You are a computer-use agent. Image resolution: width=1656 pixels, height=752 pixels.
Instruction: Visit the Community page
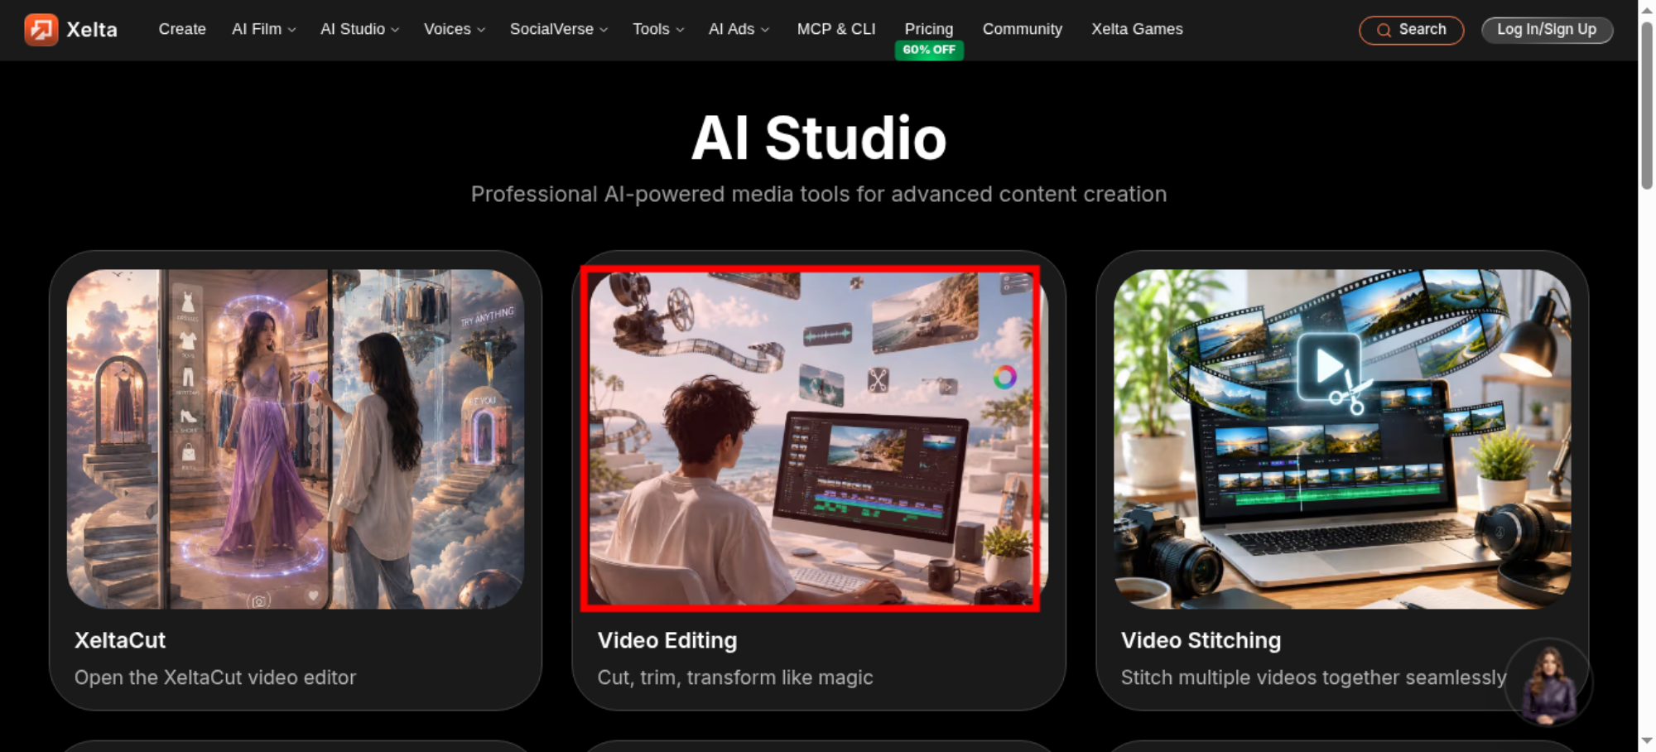(1023, 29)
